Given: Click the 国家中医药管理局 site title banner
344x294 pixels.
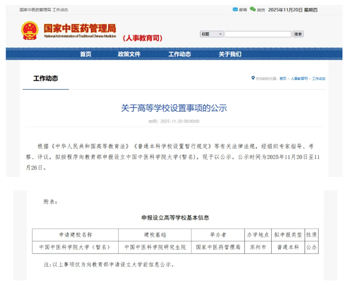Looking at the screenshot, I should tap(80, 30).
